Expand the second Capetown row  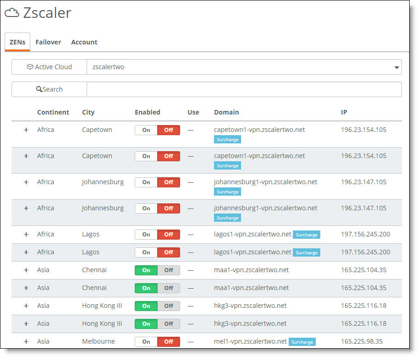point(26,156)
